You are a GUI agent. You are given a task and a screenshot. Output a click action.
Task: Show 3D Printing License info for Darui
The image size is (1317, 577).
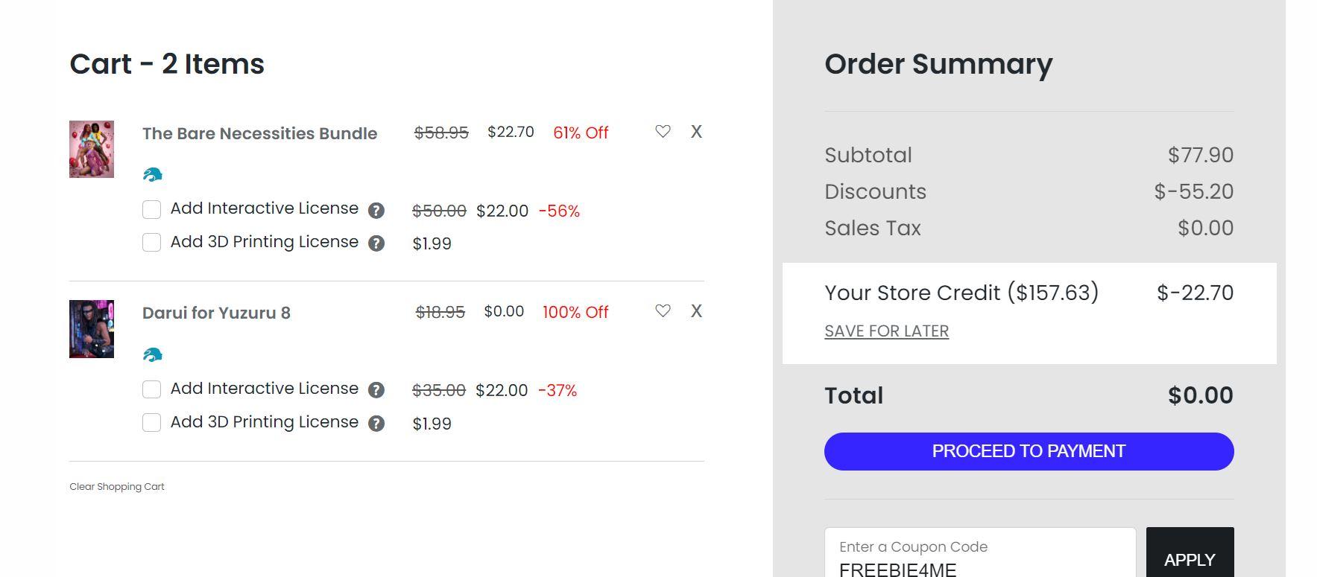pyautogui.click(x=376, y=424)
